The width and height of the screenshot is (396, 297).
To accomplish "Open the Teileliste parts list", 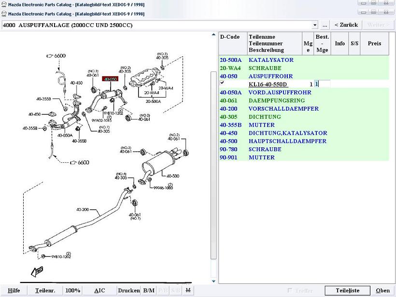I will tap(347, 290).
